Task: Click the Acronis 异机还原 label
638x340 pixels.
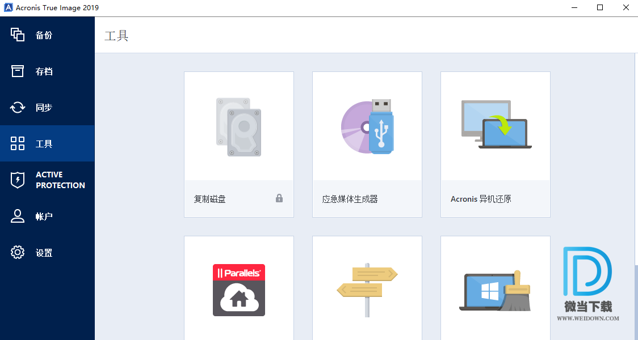Action: click(481, 199)
